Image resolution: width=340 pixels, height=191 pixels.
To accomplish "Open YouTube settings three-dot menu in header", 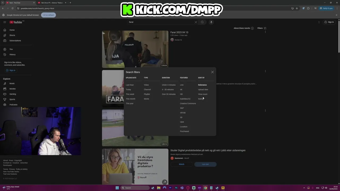I will click(x=319, y=22).
